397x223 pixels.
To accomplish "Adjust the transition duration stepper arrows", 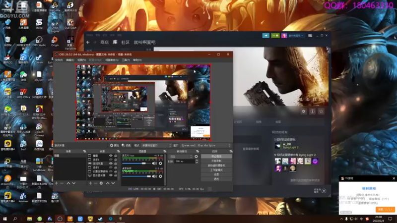I will click(x=197, y=162).
